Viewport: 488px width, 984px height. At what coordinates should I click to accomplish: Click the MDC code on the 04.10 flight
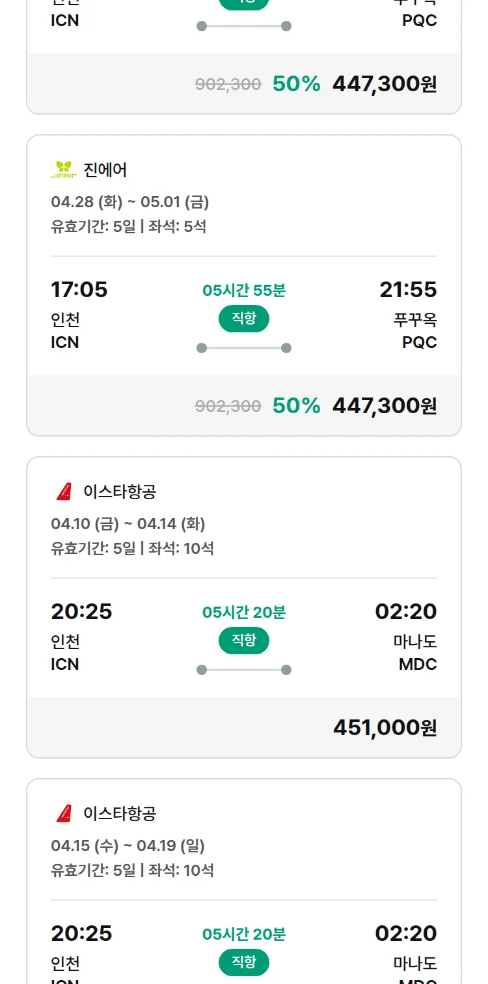(x=418, y=664)
